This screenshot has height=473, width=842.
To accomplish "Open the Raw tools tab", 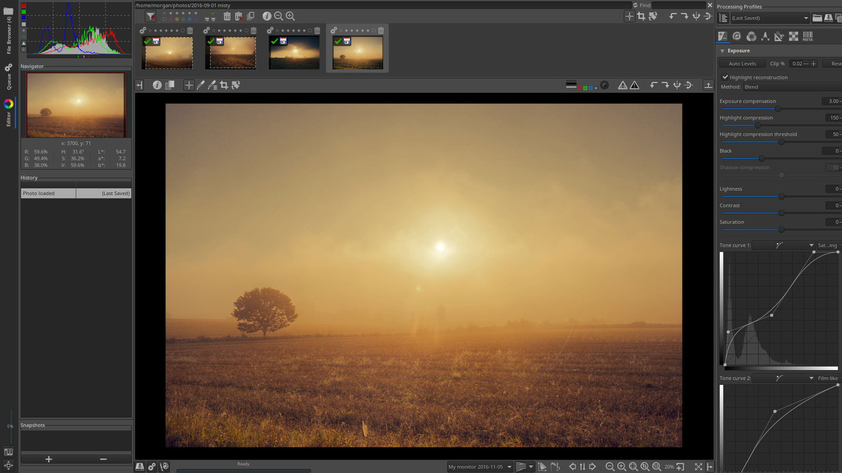I will coord(794,36).
